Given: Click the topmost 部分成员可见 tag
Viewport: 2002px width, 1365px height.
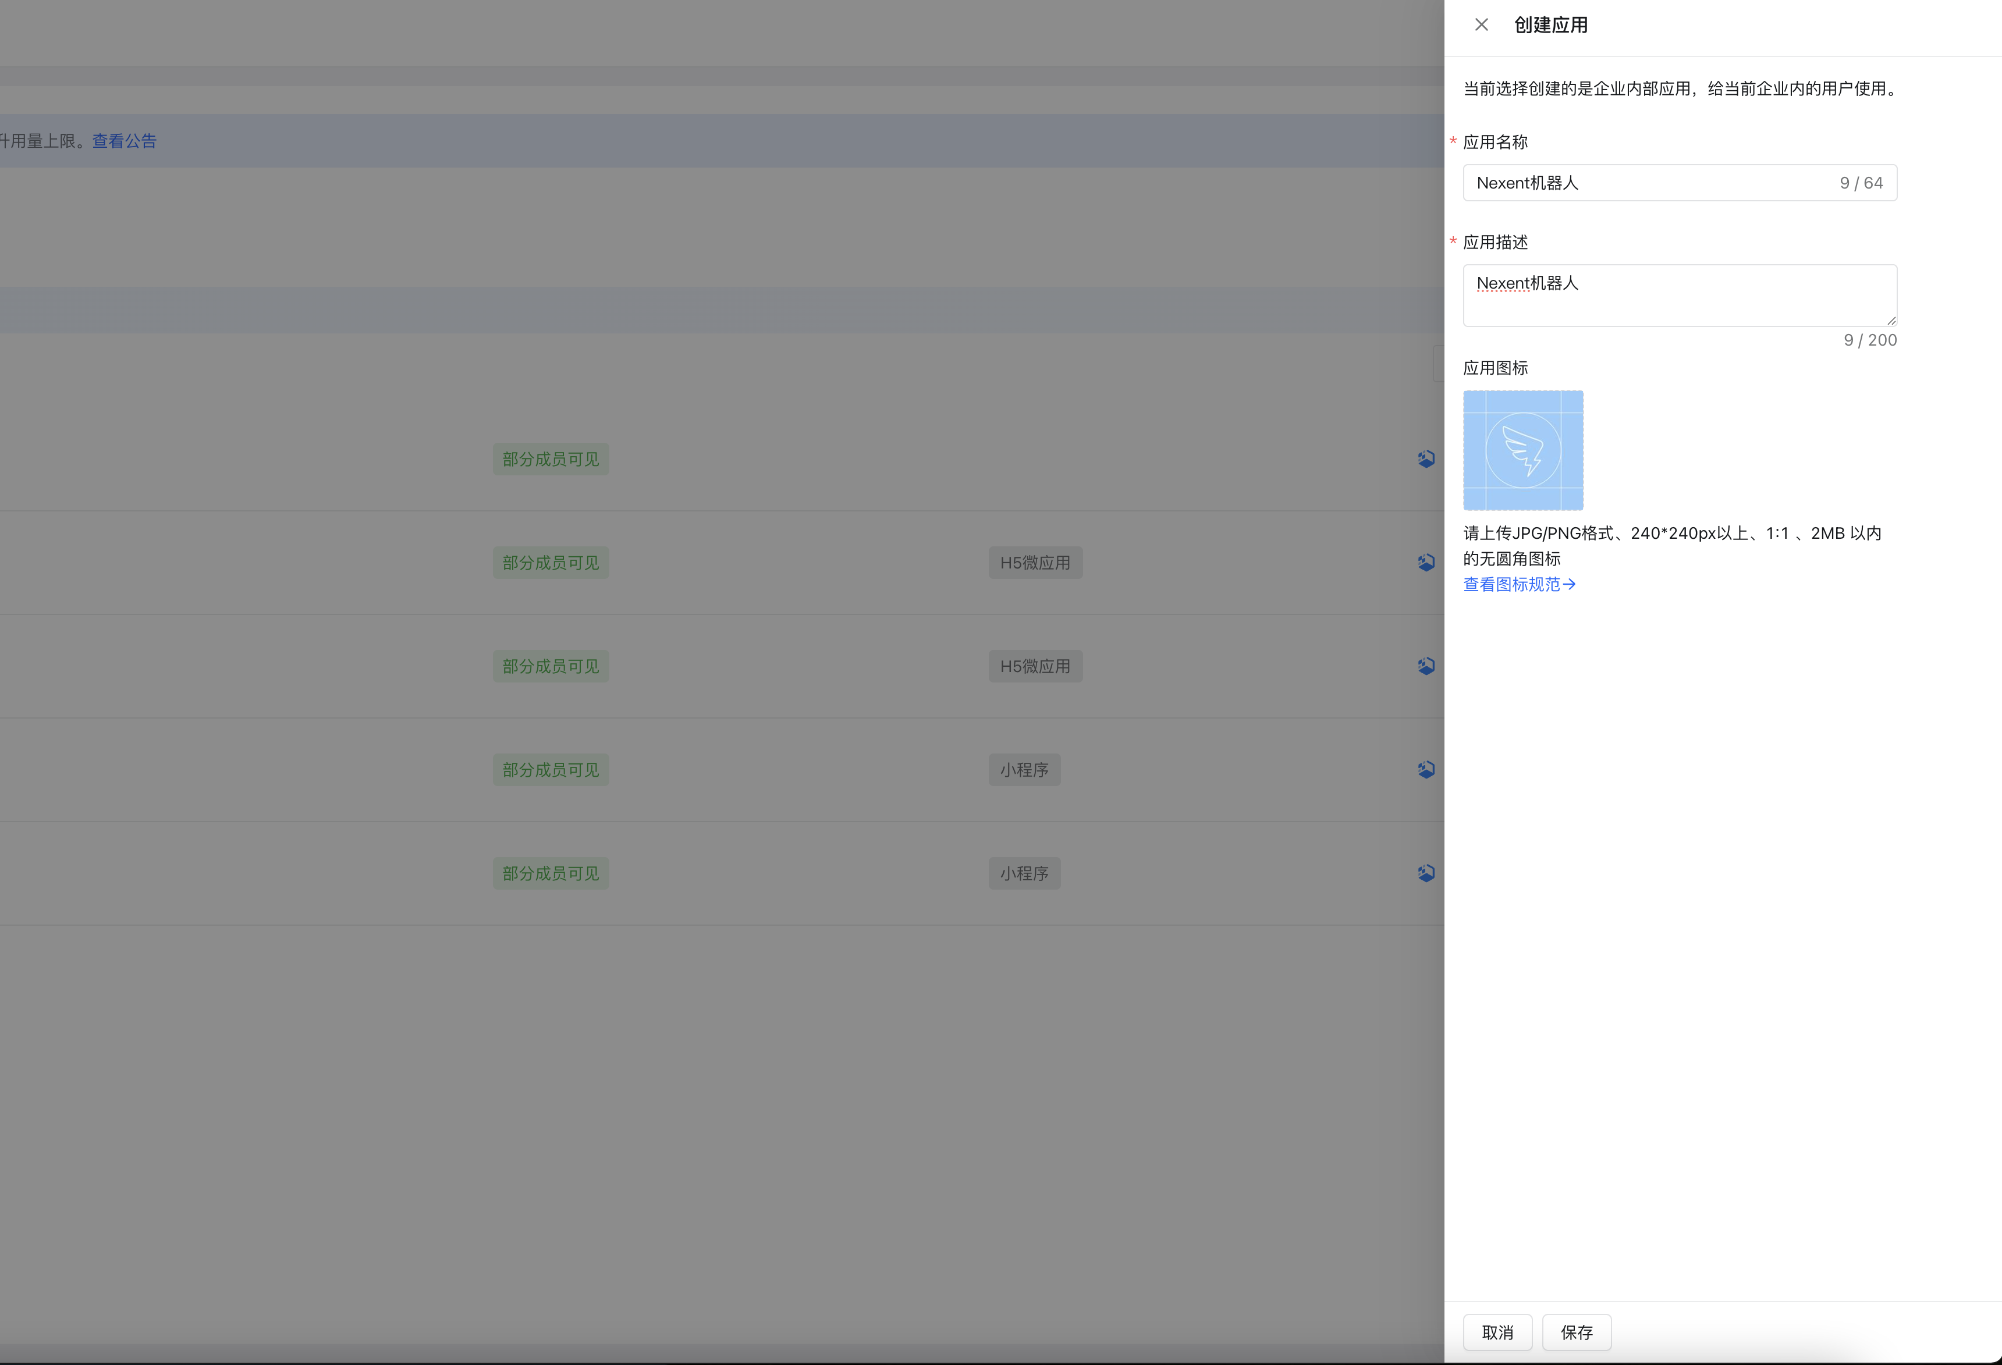Looking at the screenshot, I should [x=551, y=459].
